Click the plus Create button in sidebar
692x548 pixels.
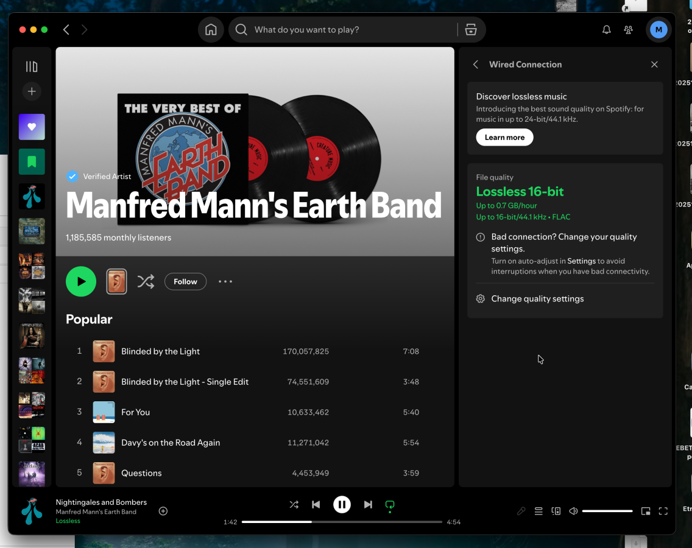(x=32, y=91)
